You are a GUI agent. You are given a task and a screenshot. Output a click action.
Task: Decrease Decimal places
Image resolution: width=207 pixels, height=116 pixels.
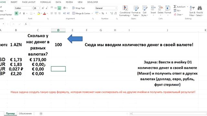[x=116, y=13]
